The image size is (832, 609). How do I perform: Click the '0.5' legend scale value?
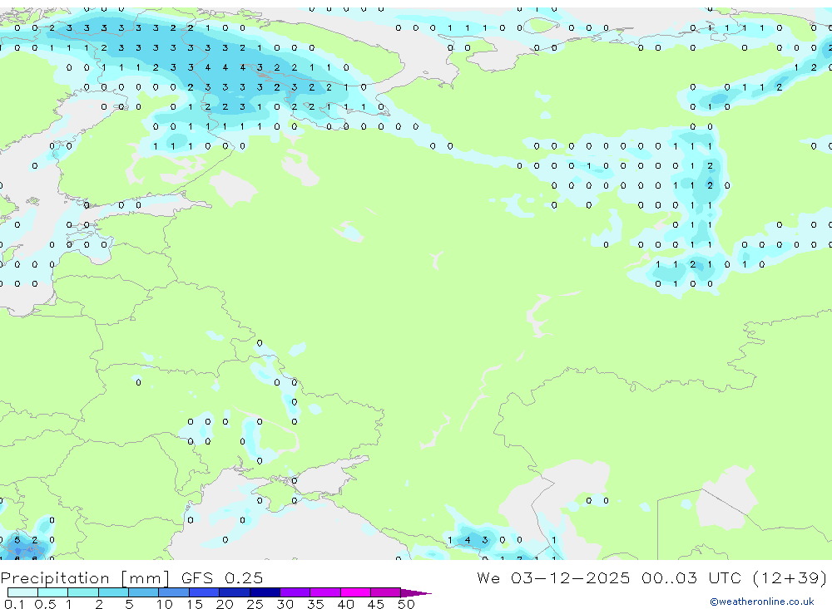(x=45, y=604)
